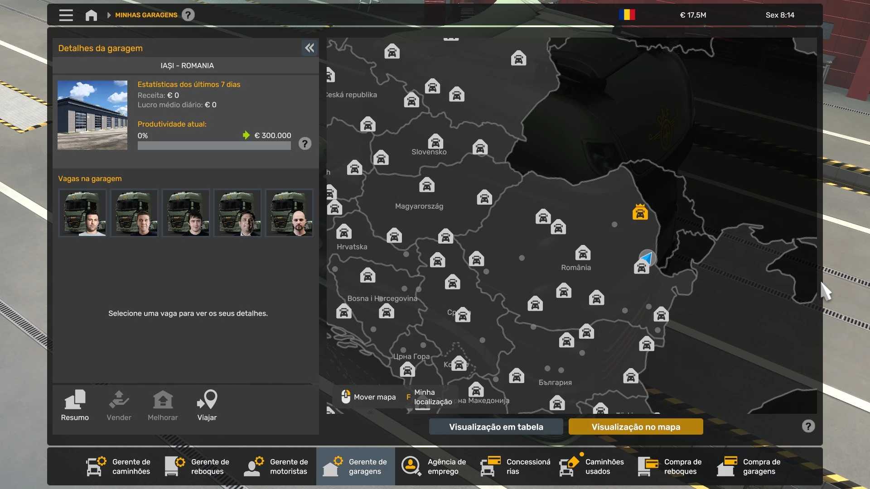The width and height of the screenshot is (870, 489).
Task: Click the productivity progress bar
Action: [214, 146]
